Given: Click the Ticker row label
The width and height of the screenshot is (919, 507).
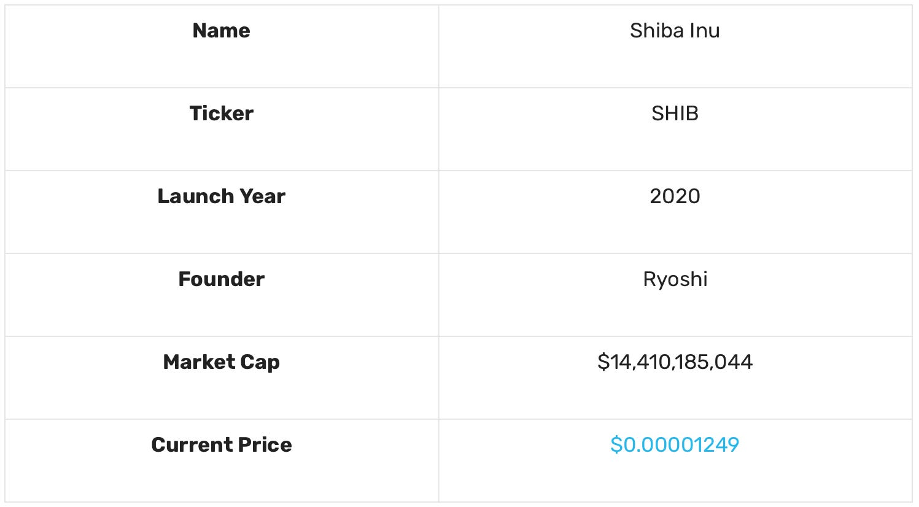Looking at the screenshot, I should click(222, 113).
